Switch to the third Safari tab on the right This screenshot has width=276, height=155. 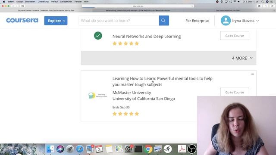(x=228, y=10)
